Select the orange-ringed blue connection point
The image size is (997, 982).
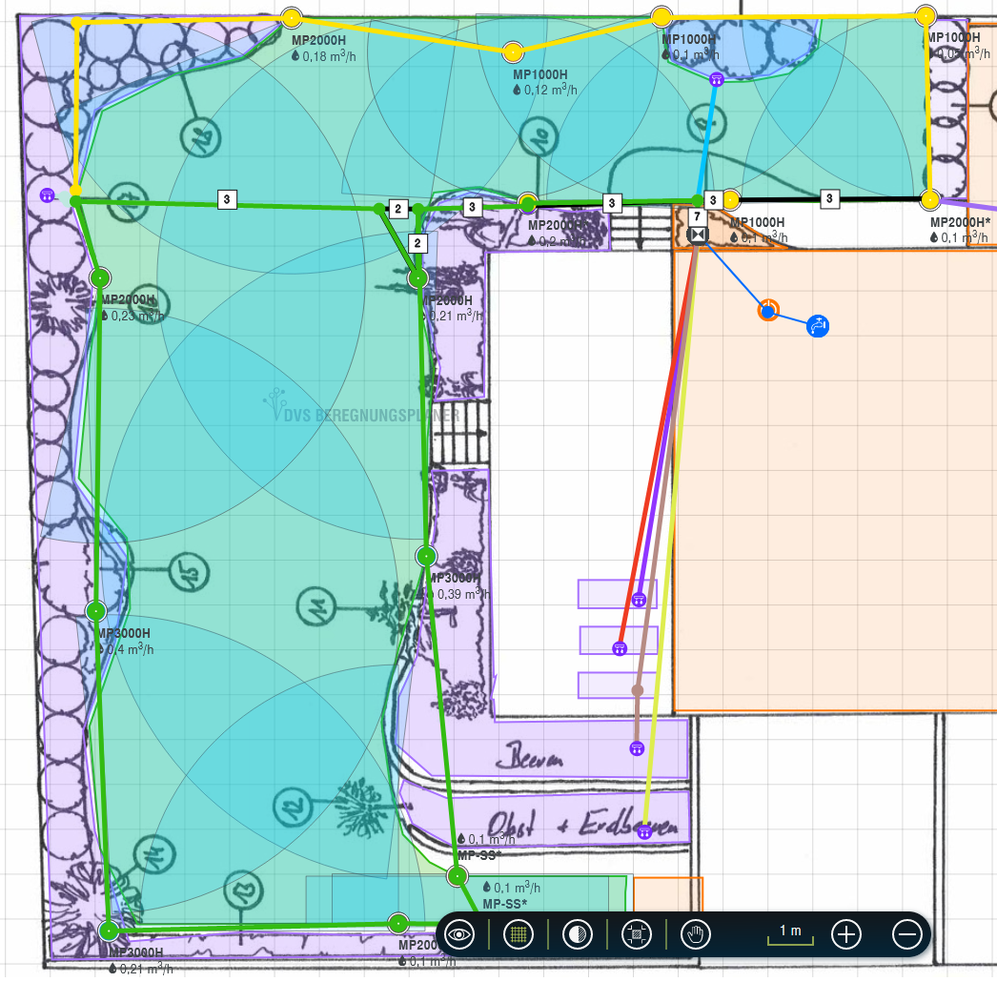point(768,311)
